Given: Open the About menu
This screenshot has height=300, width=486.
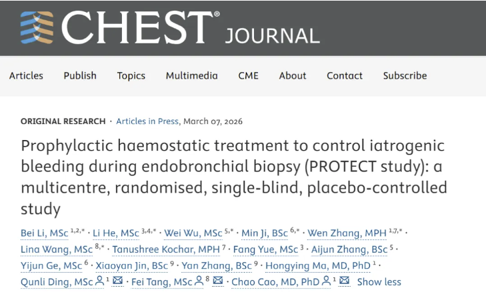Looking at the screenshot, I should 293,75.
